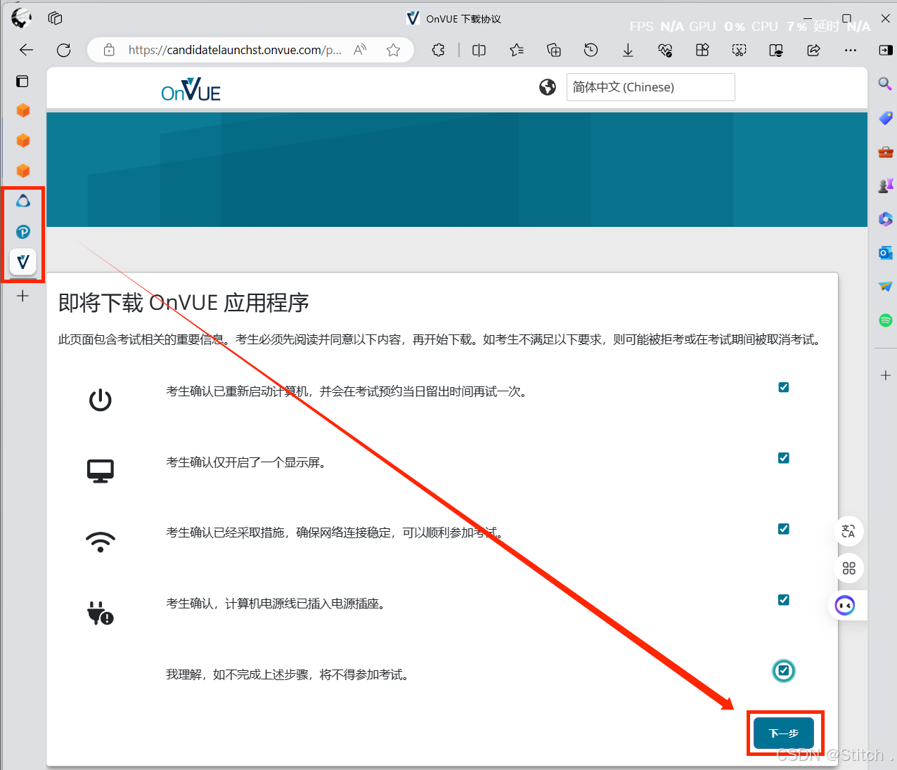Viewport: 897px width, 770px height.
Task: Share this page via share icon
Action: tap(813, 50)
